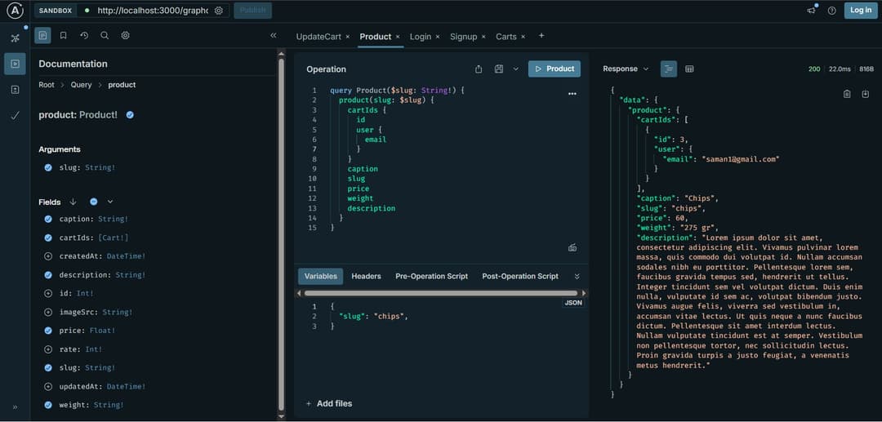This screenshot has width=882, height=422.
Task: Download the response
Action: coord(866,94)
